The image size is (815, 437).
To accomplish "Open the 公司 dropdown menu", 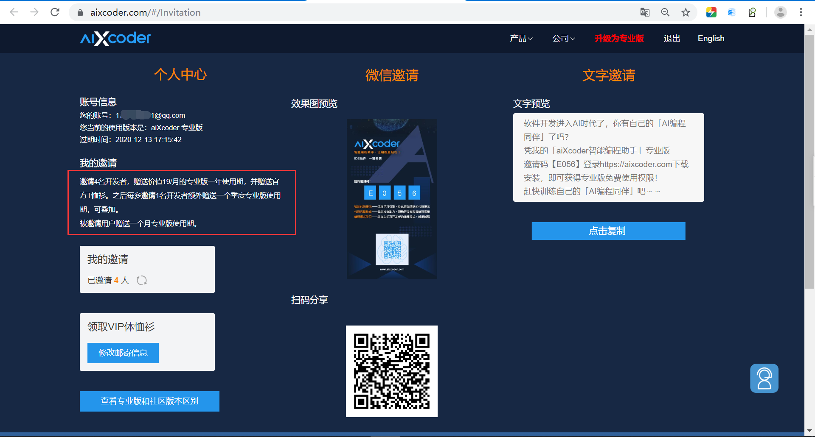I will pos(563,38).
